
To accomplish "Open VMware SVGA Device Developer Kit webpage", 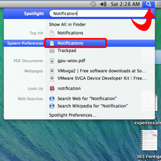I will click(102, 78).
